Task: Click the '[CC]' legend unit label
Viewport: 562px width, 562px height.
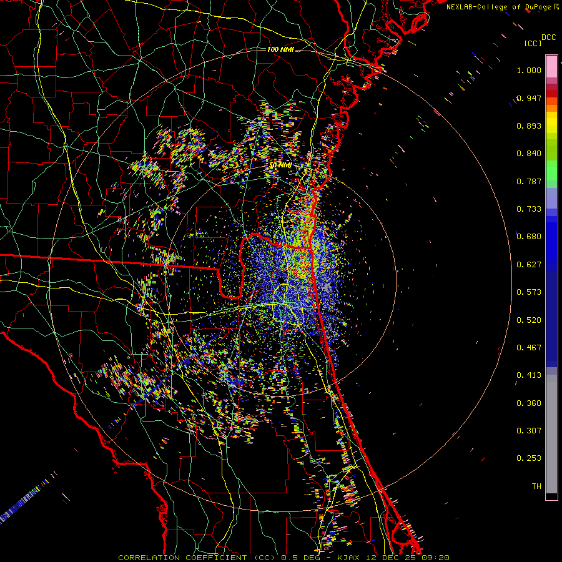Action: (x=533, y=43)
